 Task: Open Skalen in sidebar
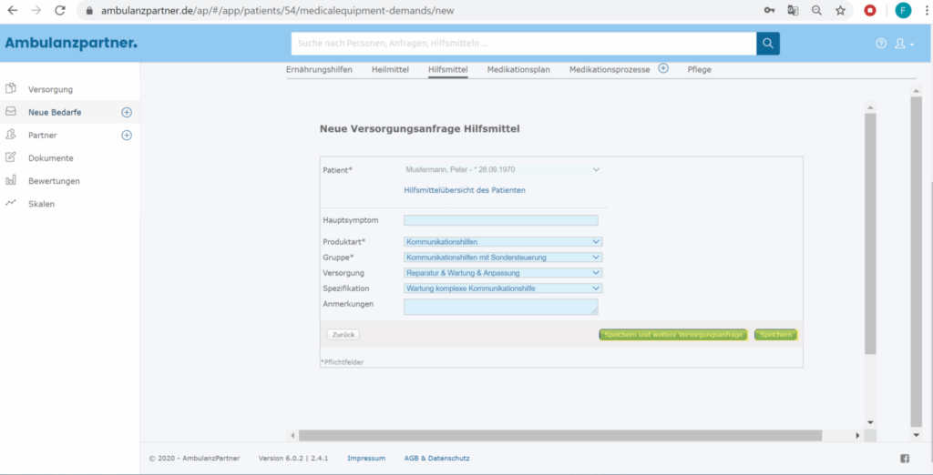(x=41, y=204)
